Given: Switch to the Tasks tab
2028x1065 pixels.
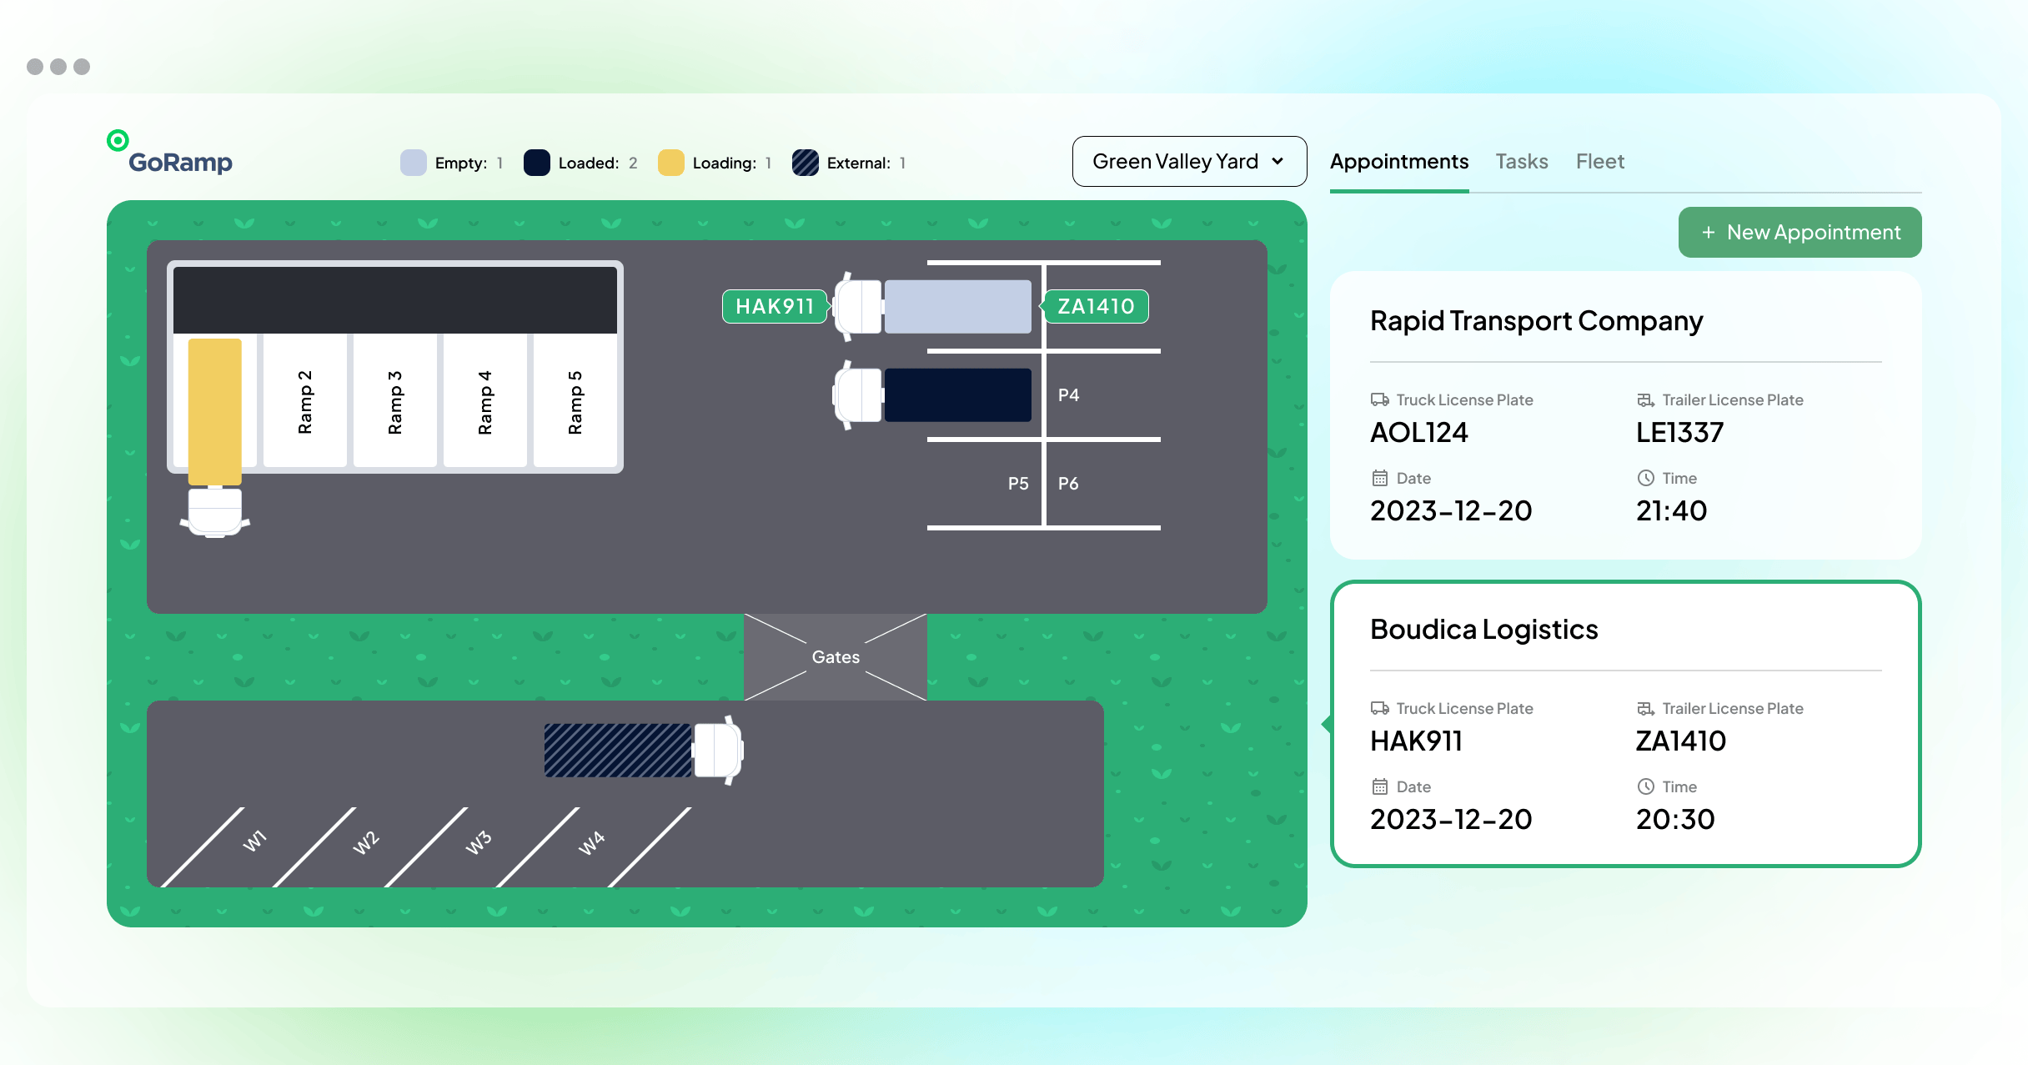Looking at the screenshot, I should pyautogui.click(x=1521, y=162).
